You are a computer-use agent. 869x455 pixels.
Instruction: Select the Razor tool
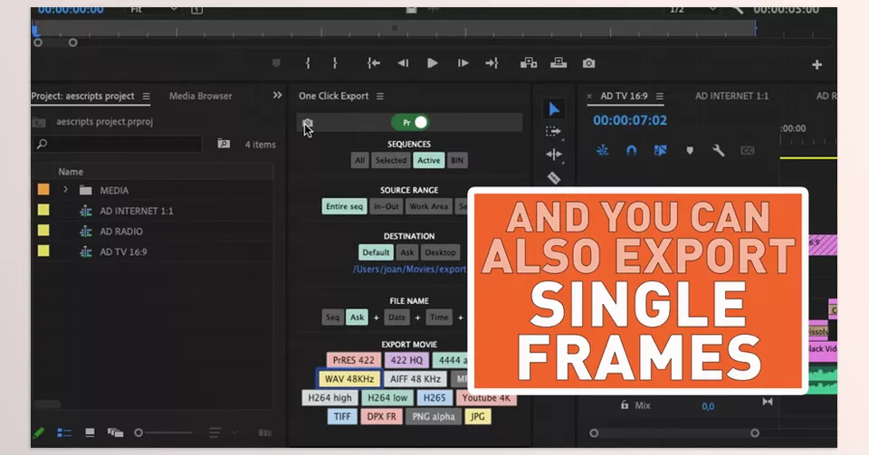pos(553,177)
